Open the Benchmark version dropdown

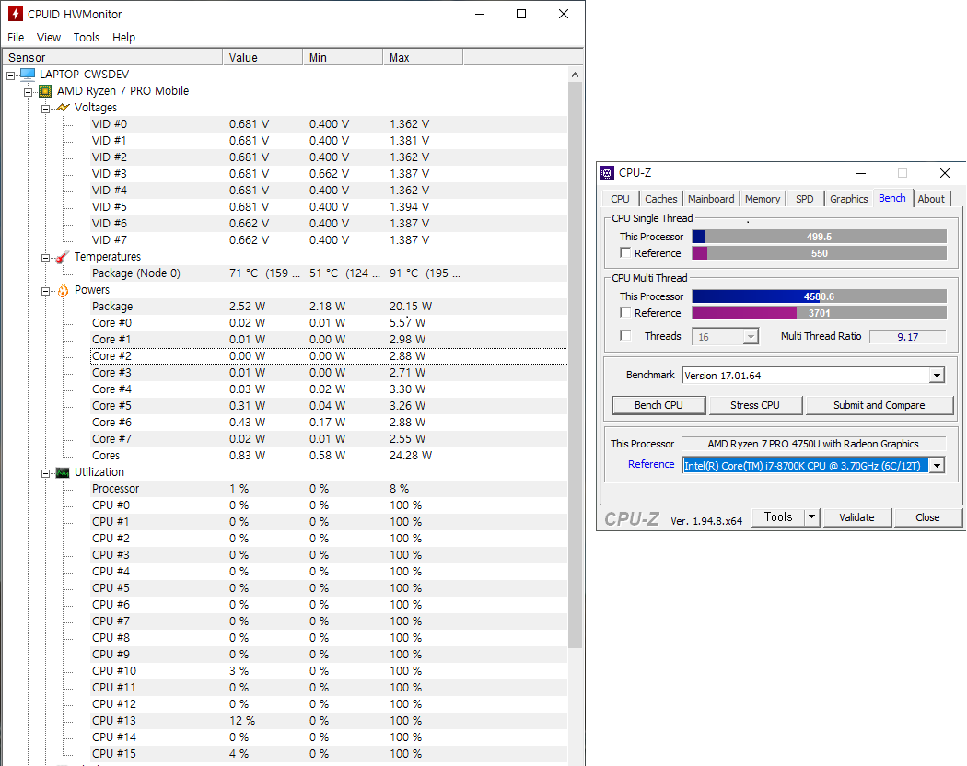click(937, 375)
